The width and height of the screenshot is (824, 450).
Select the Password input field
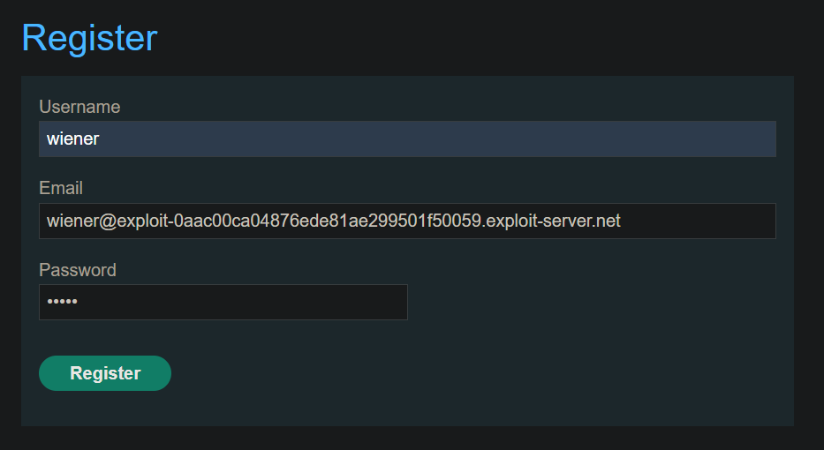click(x=223, y=302)
